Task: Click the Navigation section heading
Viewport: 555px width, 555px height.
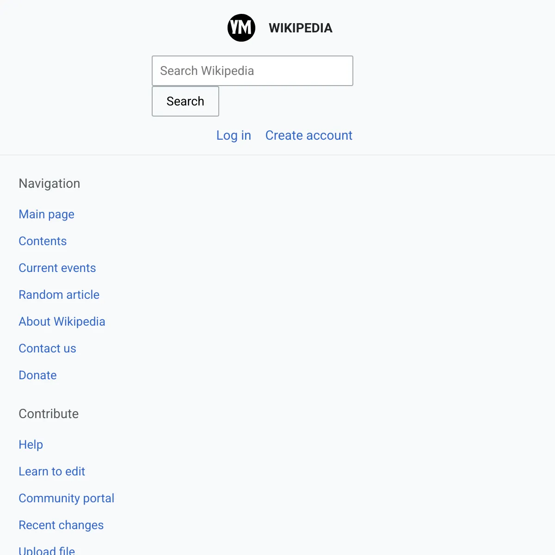Action: 49,184
